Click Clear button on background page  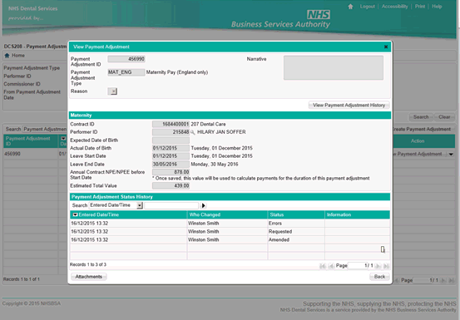click(444, 117)
